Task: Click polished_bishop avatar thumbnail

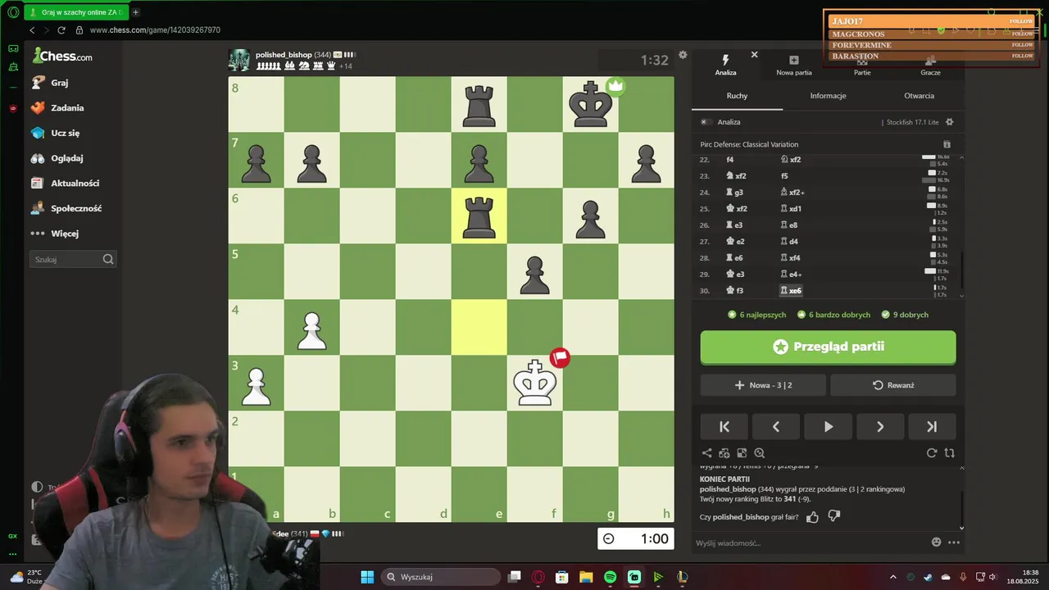Action: tap(239, 60)
